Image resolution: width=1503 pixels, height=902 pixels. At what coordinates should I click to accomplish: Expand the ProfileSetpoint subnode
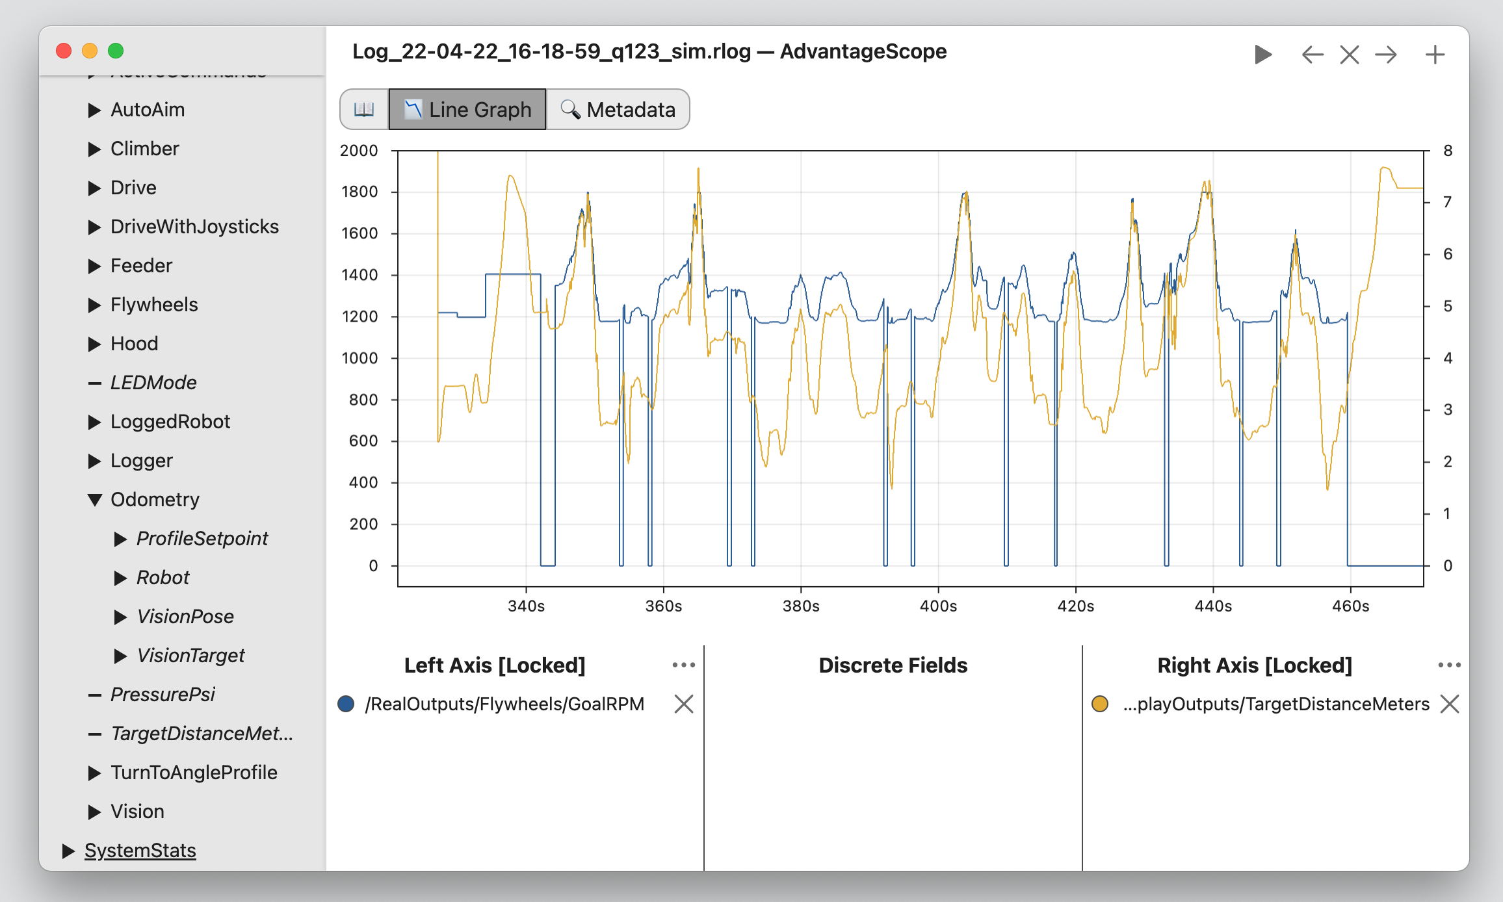(x=120, y=539)
